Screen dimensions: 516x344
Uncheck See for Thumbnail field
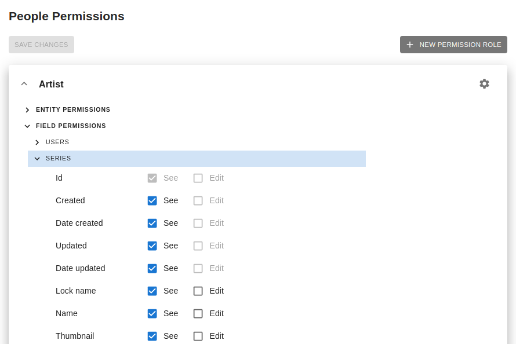coord(152,336)
